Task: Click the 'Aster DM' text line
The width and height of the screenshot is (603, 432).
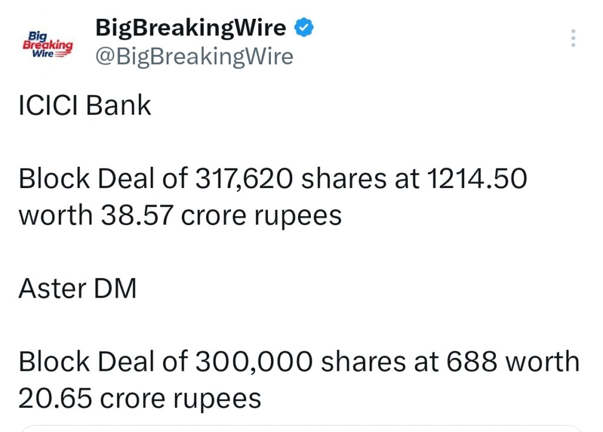Action: click(77, 288)
